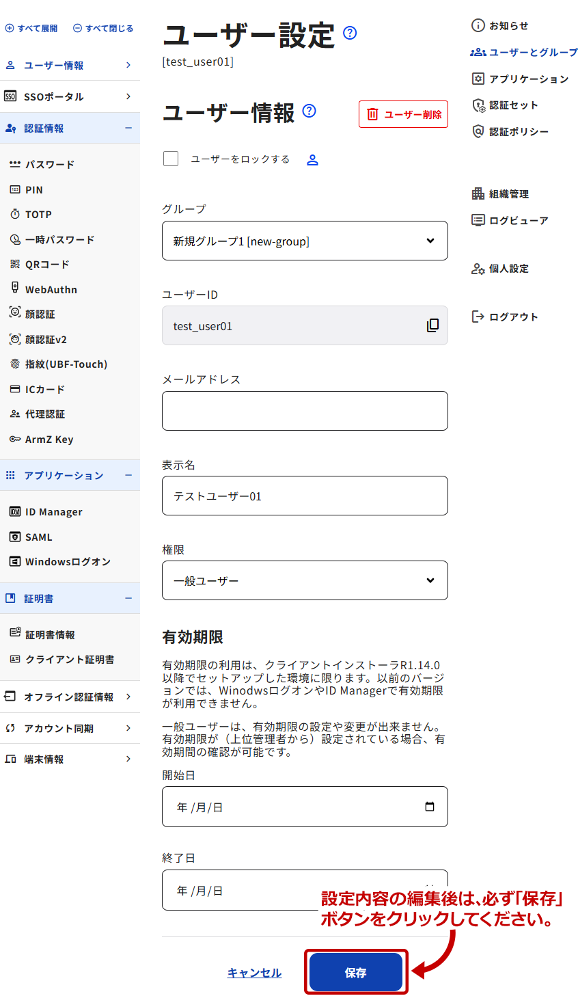Select WebAuthn in the sidebar
Image resolution: width=578 pixels, height=996 pixels.
point(51,290)
